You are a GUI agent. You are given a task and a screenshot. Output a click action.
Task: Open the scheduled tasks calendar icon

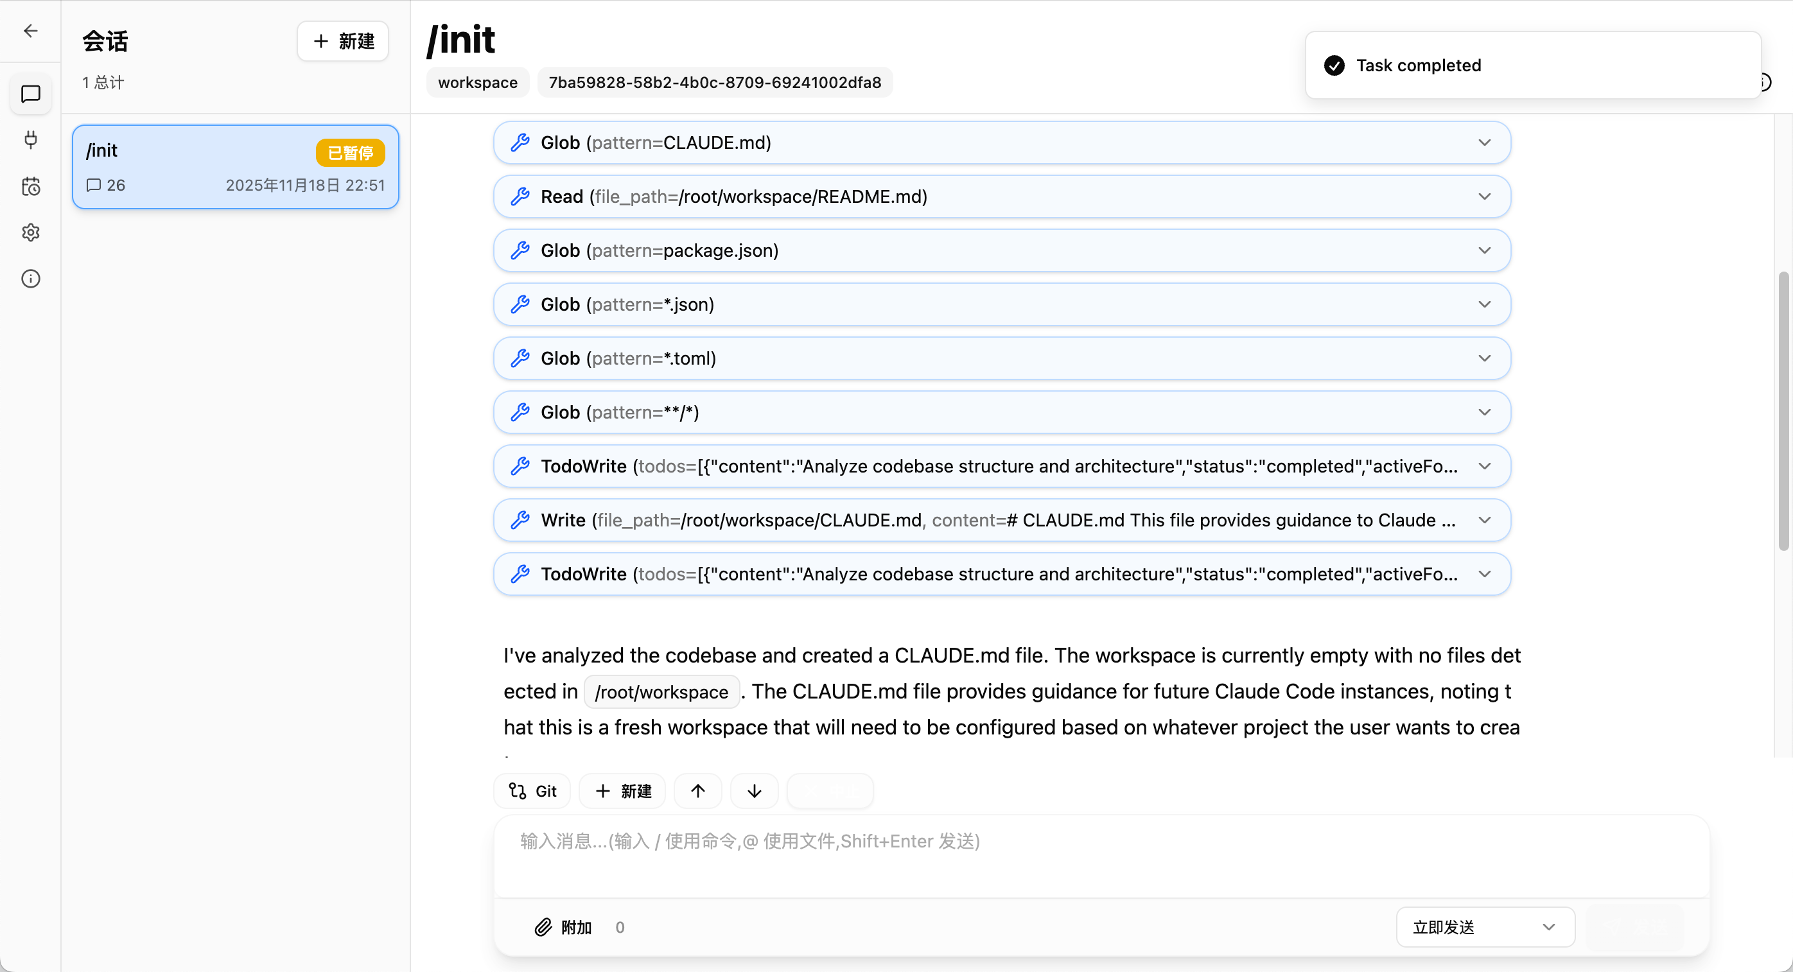click(x=31, y=186)
